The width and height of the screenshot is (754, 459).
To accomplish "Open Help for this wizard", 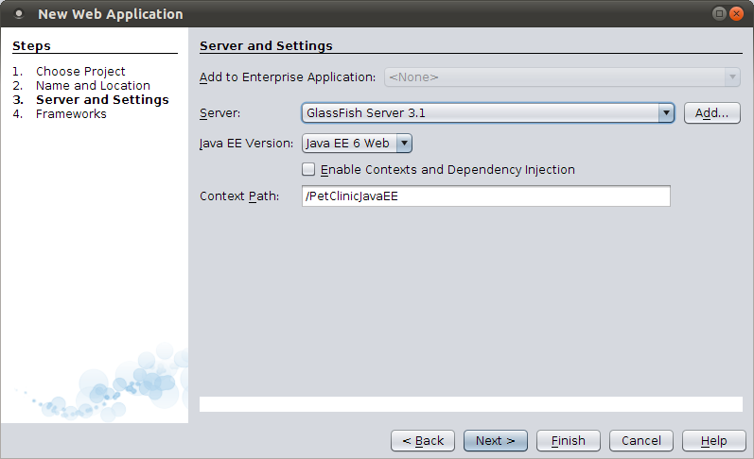I will pos(714,441).
